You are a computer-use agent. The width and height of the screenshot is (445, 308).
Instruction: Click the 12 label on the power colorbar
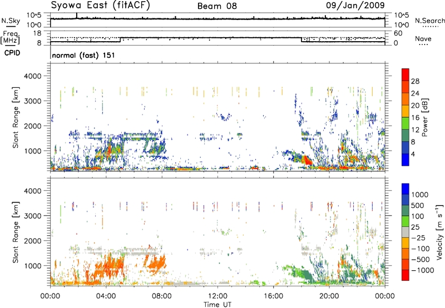tap(415, 130)
